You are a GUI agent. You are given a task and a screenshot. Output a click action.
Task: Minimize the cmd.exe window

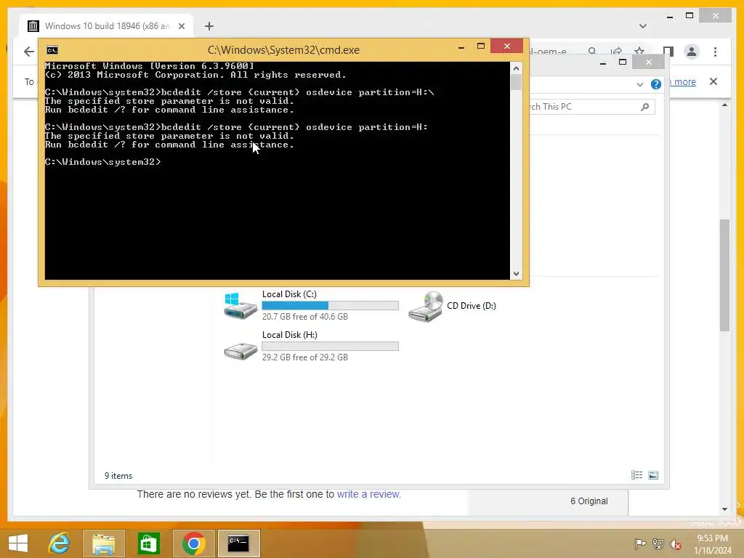(461, 47)
